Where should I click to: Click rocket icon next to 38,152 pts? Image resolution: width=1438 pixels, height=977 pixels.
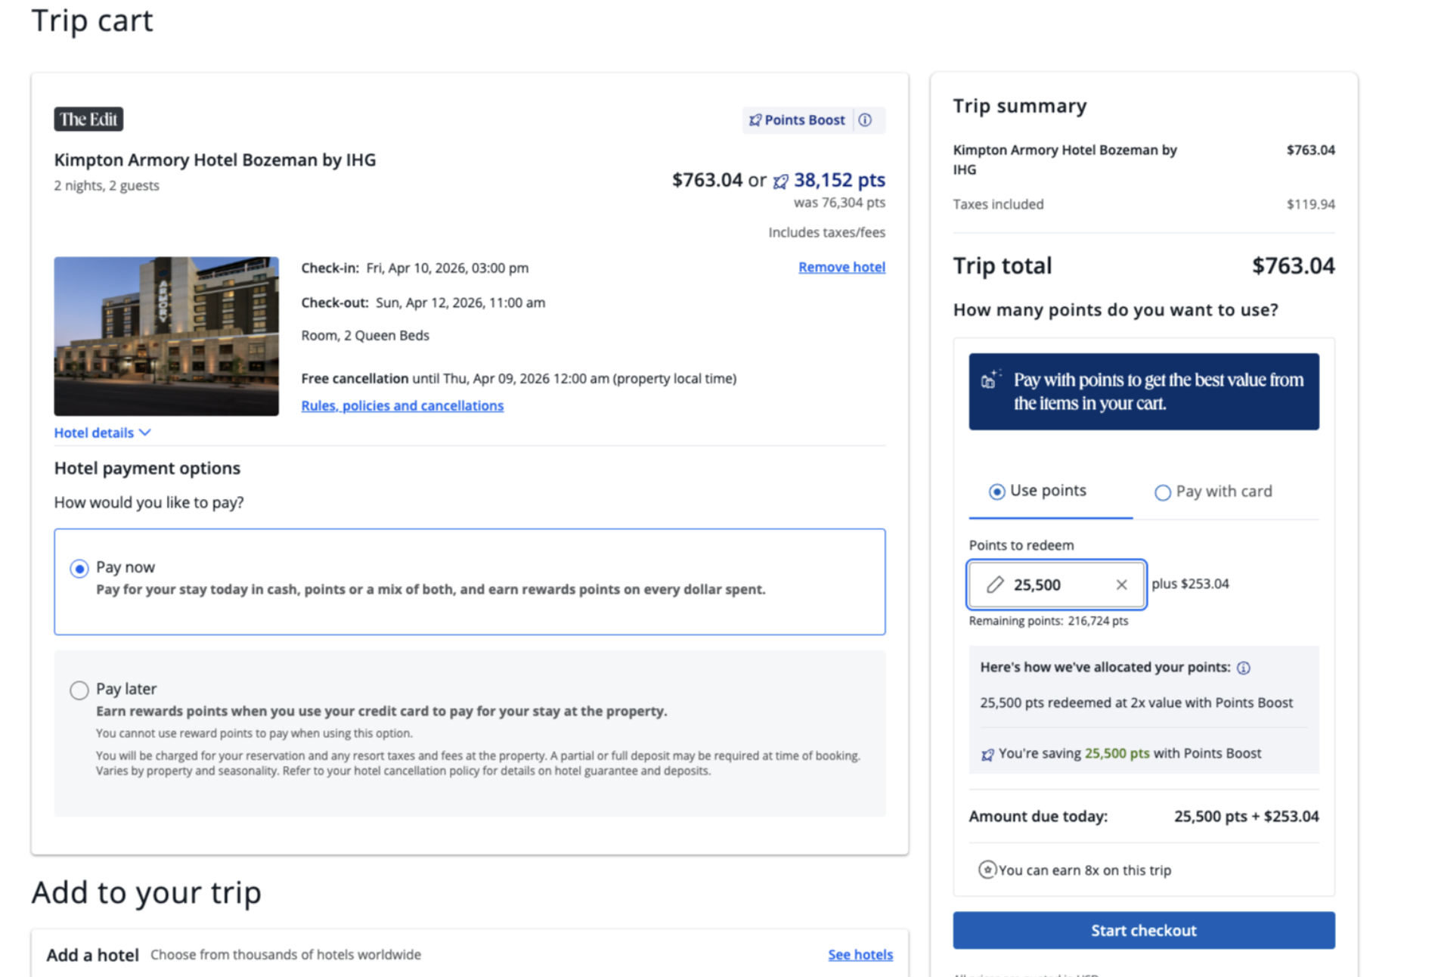[x=780, y=181]
